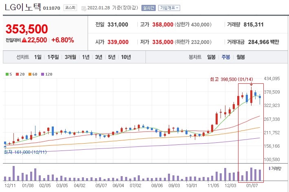Click the LG이노텍 stock title
This screenshot has width=289, height=192.
[23, 7]
